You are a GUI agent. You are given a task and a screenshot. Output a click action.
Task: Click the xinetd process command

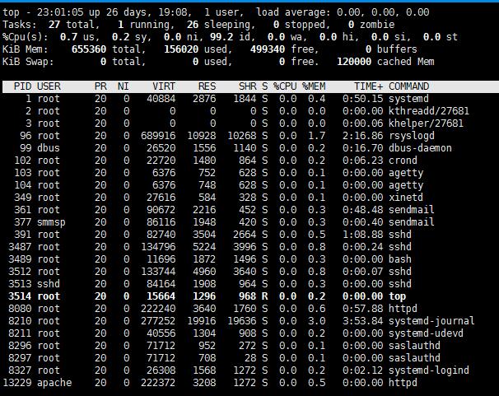click(x=408, y=198)
